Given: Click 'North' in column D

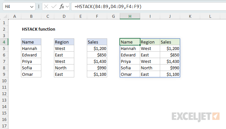Looking at the screenshot, I should coord(64,68).
